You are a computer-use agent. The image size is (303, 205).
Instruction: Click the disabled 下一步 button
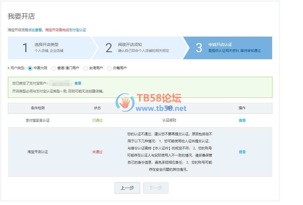coord(156,188)
